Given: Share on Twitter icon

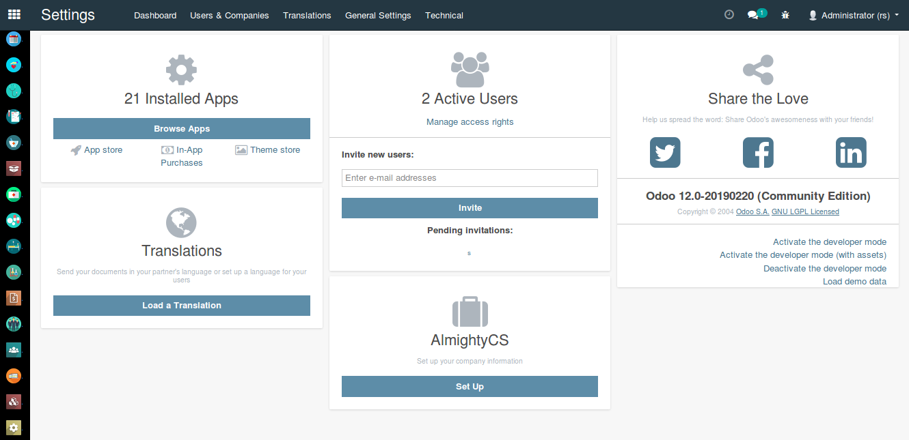Looking at the screenshot, I should (x=665, y=152).
